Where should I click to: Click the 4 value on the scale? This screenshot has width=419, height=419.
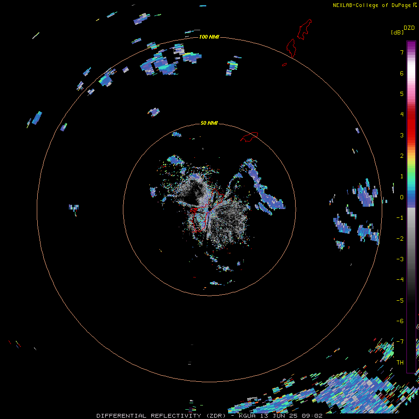(x=402, y=115)
